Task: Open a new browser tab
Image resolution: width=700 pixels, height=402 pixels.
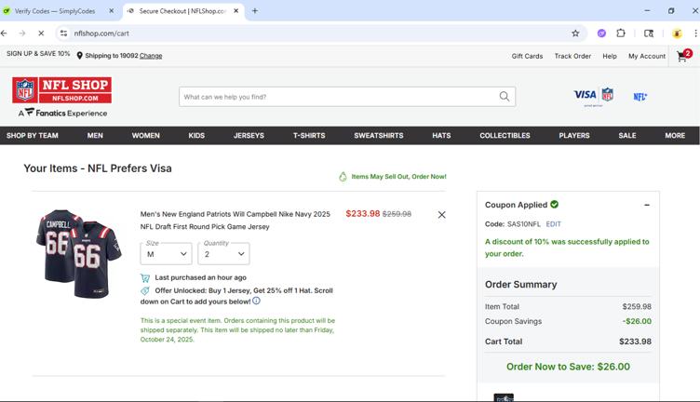Action: [x=254, y=11]
